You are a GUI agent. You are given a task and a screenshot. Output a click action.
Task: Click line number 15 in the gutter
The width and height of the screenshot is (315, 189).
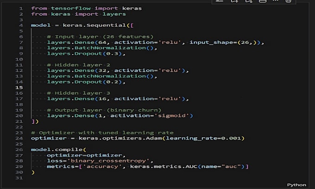click(x=19, y=87)
